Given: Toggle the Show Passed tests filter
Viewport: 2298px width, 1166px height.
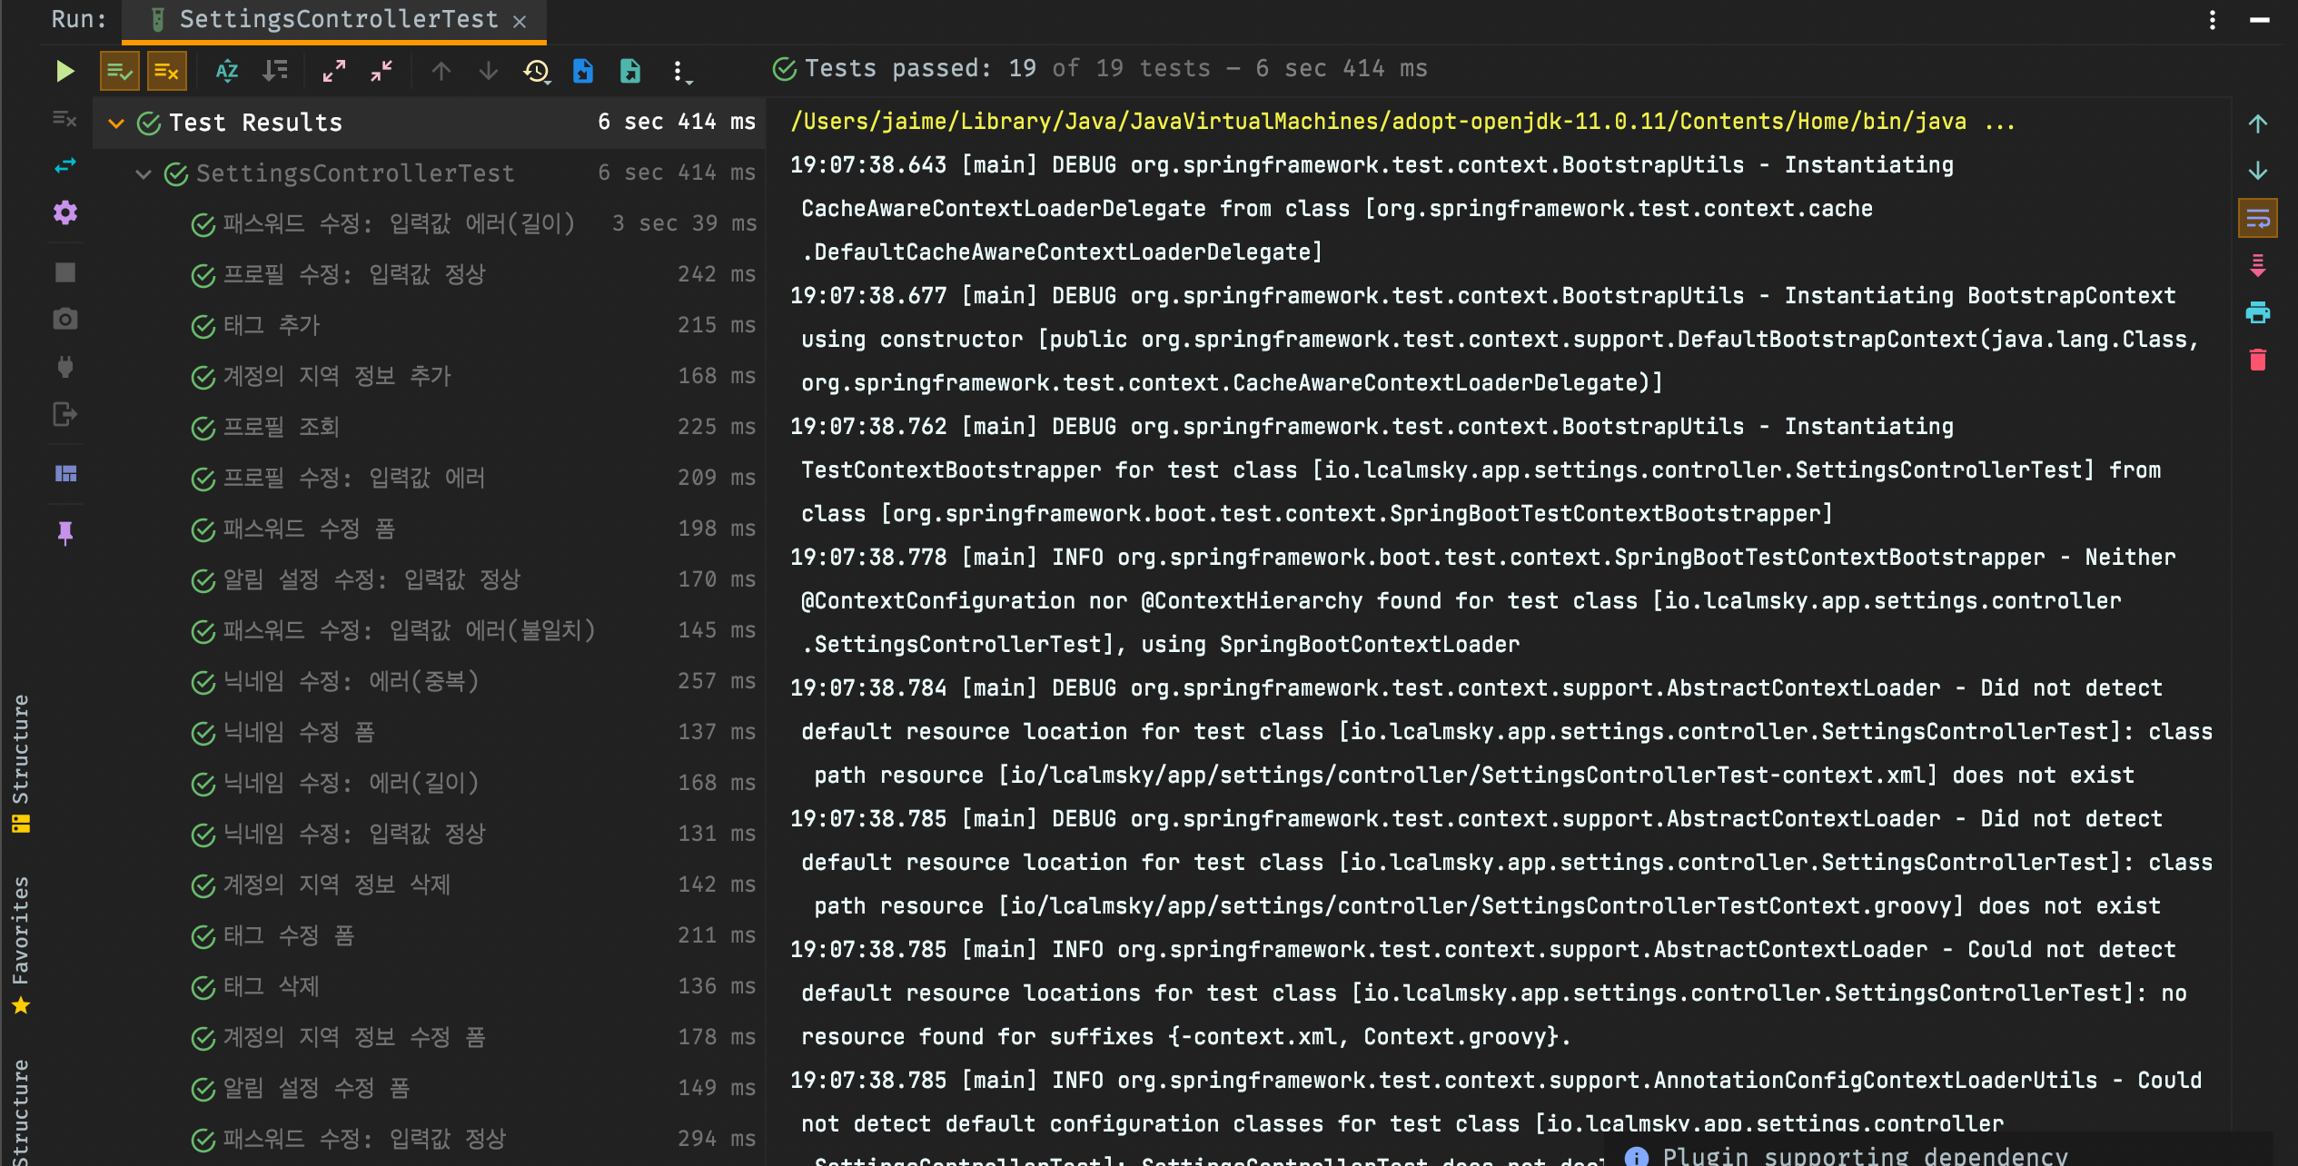Looking at the screenshot, I should [x=119, y=71].
